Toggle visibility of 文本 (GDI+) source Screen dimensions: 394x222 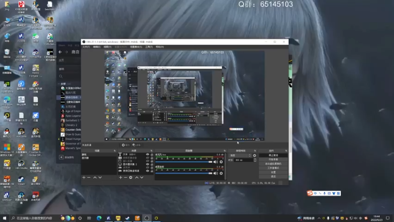coord(147,154)
